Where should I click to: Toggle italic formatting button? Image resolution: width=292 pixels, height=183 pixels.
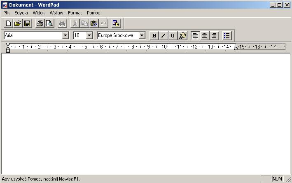pyautogui.click(x=164, y=35)
